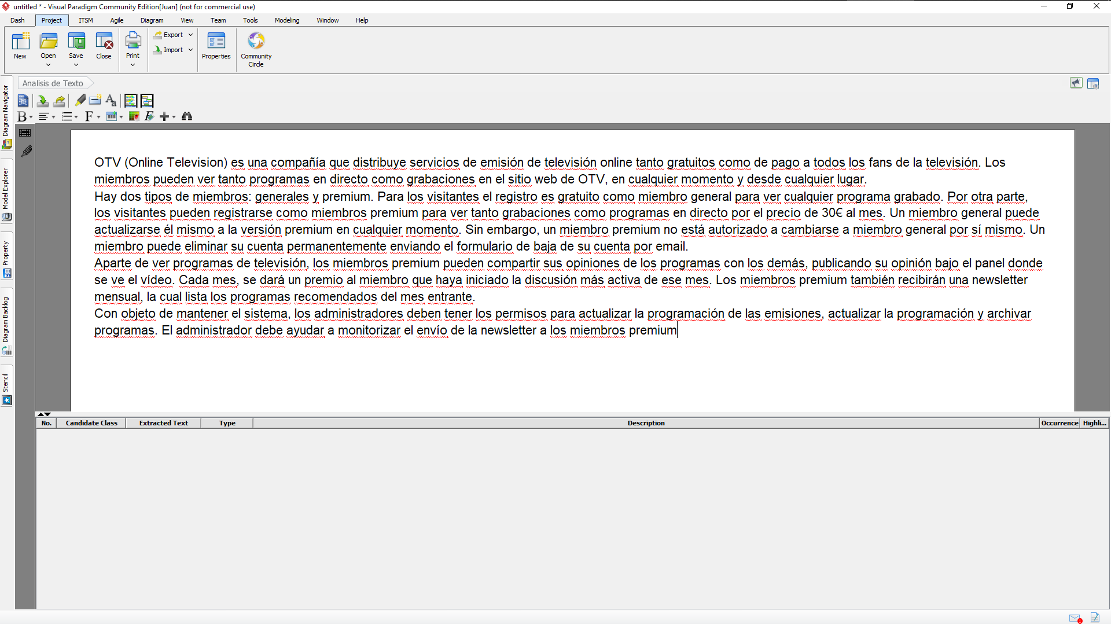Expand the Bold style dropdown arrow

click(31, 117)
